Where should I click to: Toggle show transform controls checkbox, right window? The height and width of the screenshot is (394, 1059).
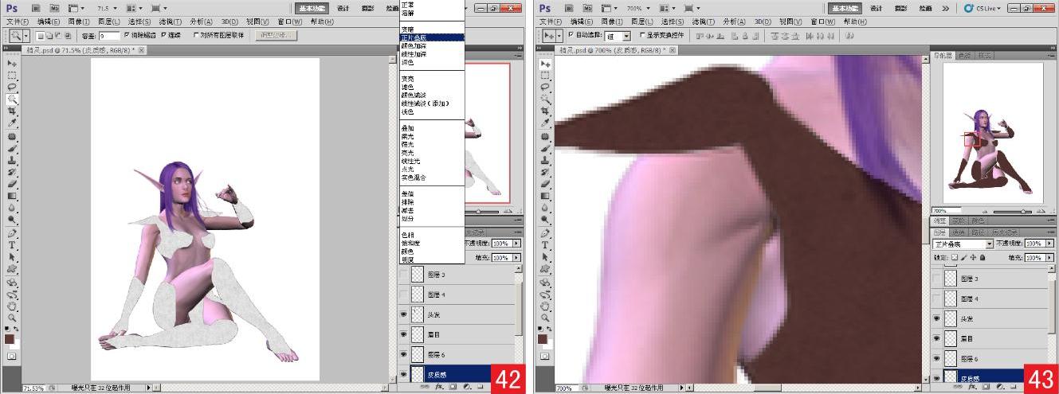(642, 36)
